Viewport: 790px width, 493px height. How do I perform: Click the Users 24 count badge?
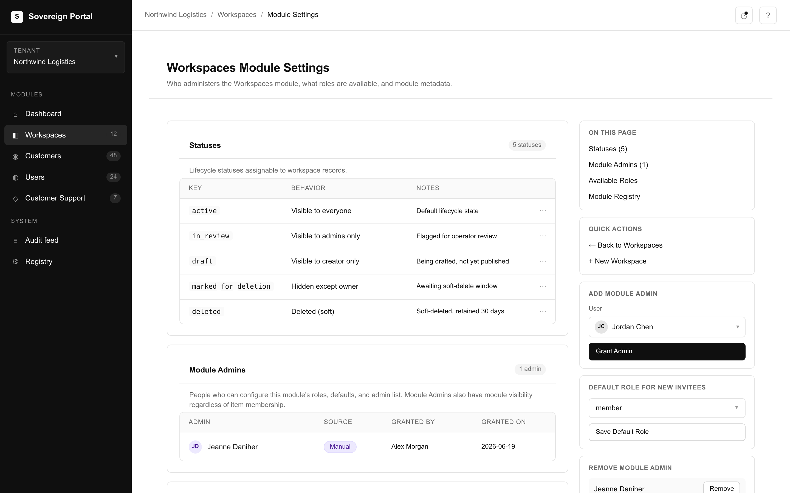coord(113,177)
